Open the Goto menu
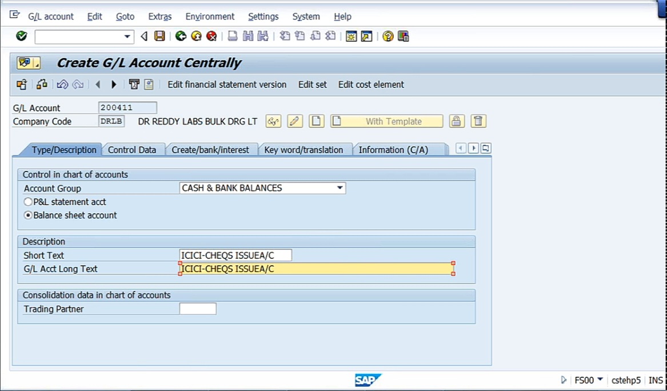The height and width of the screenshot is (391, 667). pyautogui.click(x=125, y=17)
